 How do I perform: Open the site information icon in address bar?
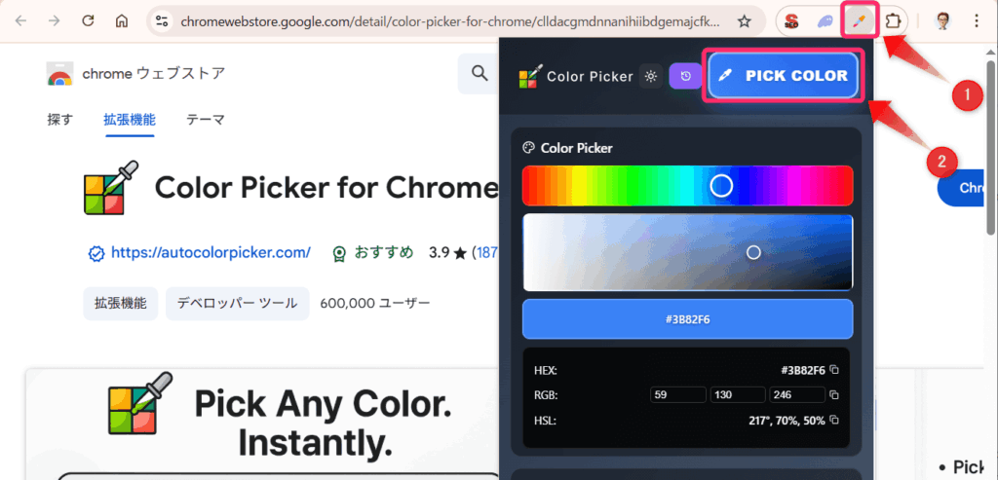pos(162,20)
